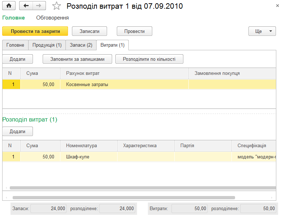
Task: Click the Характеристика column header
Action: coord(146,145)
